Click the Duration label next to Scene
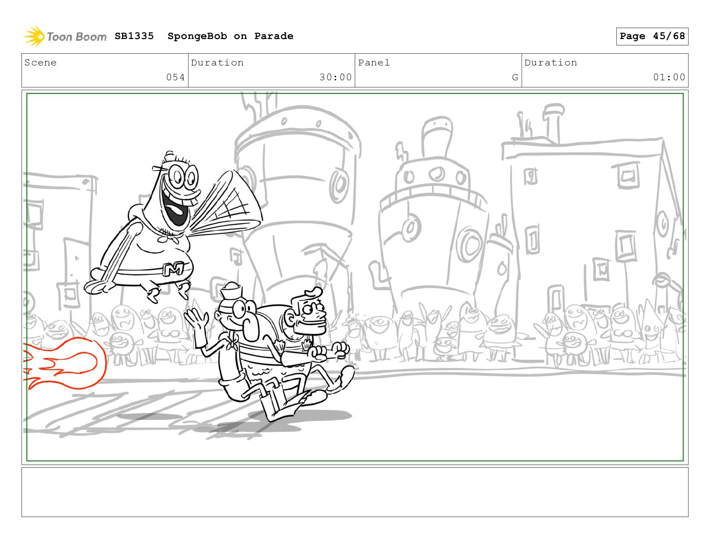The height and width of the screenshot is (549, 711). (x=217, y=62)
